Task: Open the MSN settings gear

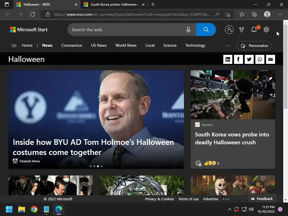Action: [266, 30]
